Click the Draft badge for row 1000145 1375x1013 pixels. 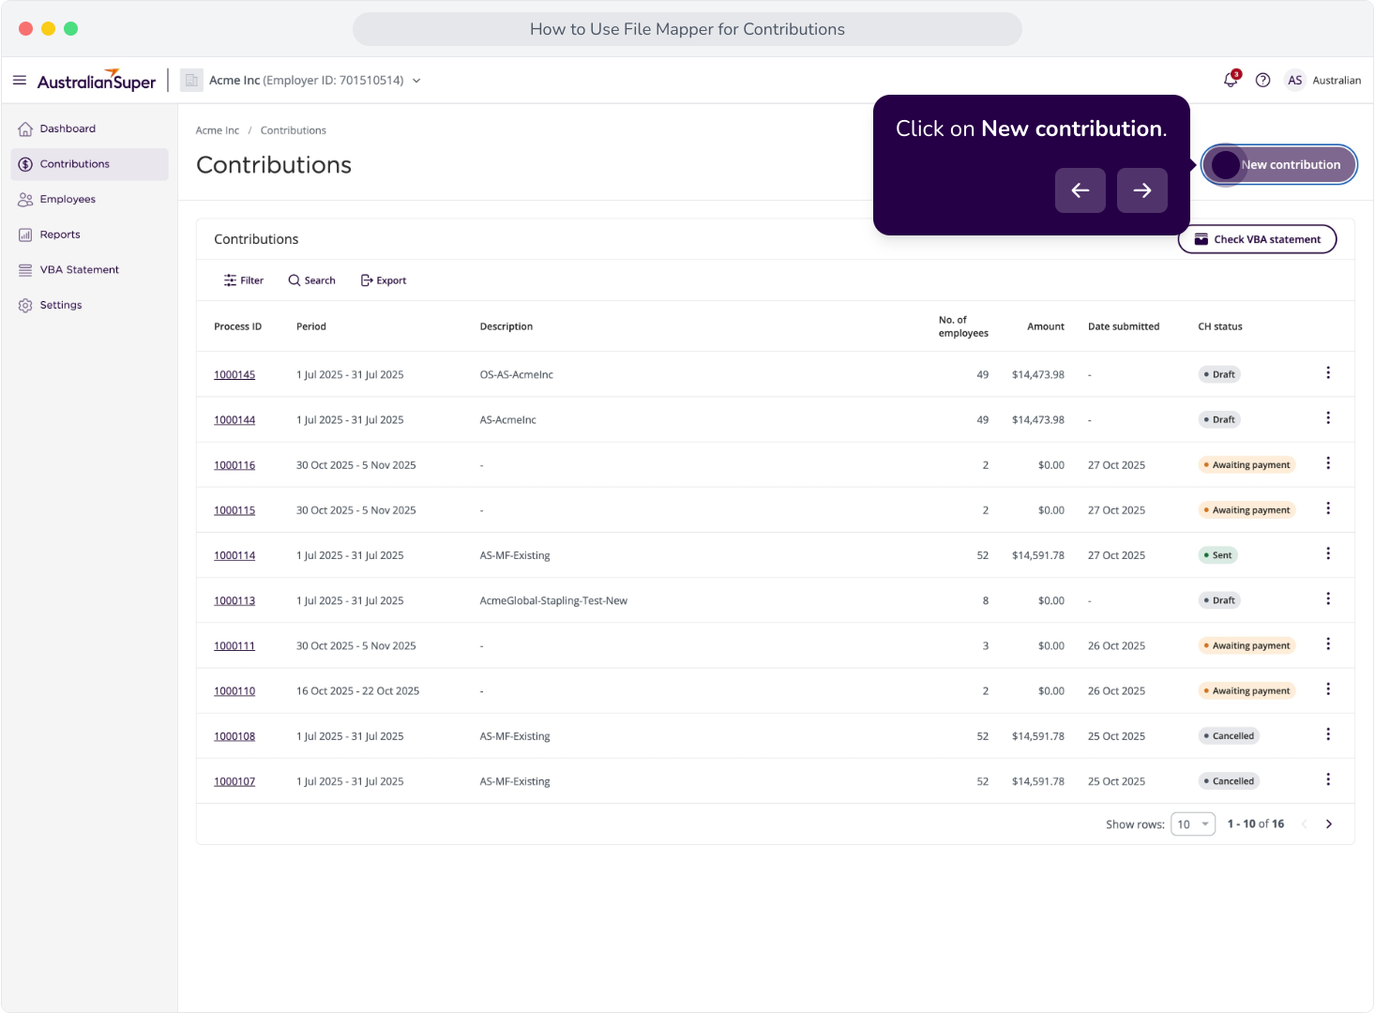[1220, 374]
